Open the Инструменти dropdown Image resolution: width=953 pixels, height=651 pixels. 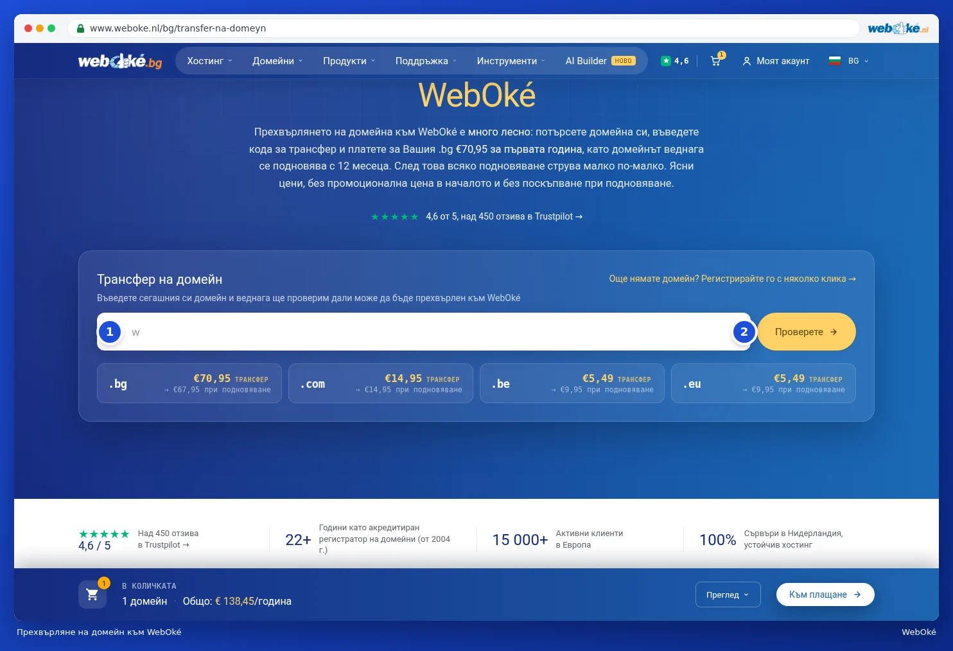(511, 61)
